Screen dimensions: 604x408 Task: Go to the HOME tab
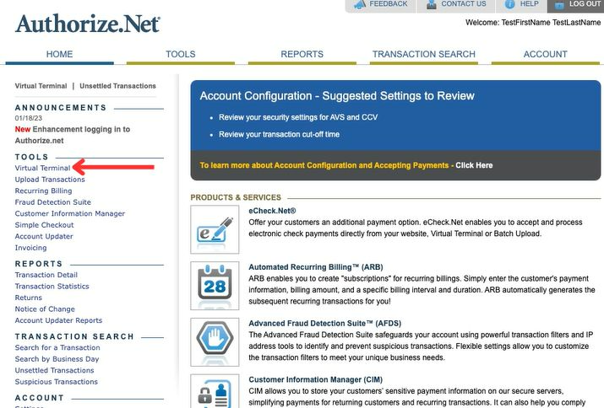pyautogui.click(x=59, y=54)
